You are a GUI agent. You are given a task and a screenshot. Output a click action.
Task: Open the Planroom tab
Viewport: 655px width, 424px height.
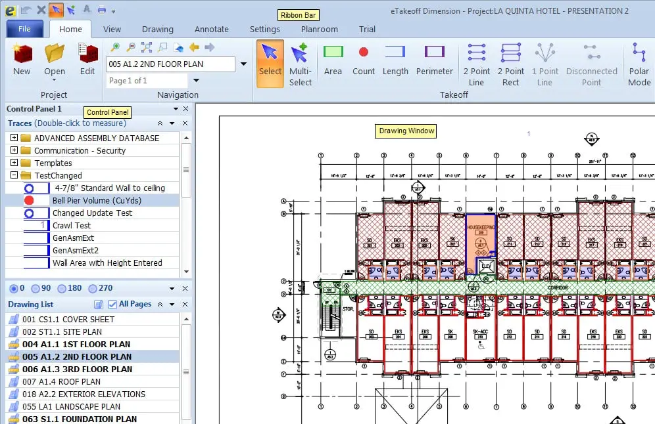319,29
